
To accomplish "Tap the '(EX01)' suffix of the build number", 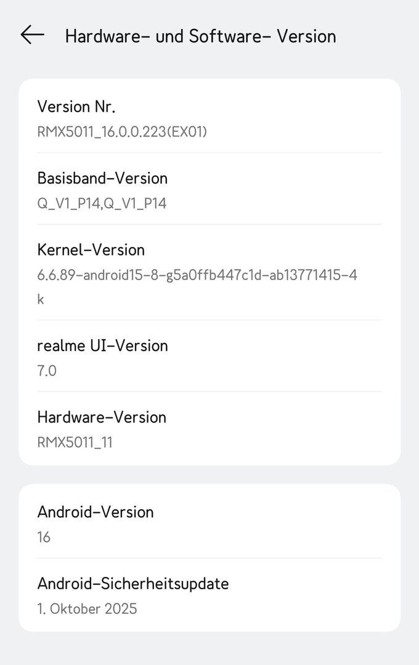I will [189, 131].
